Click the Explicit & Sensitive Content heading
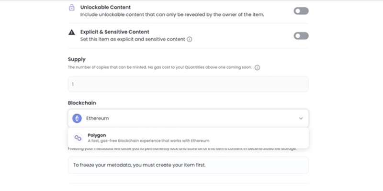The width and height of the screenshot is (383, 191). click(x=115, y=32)
